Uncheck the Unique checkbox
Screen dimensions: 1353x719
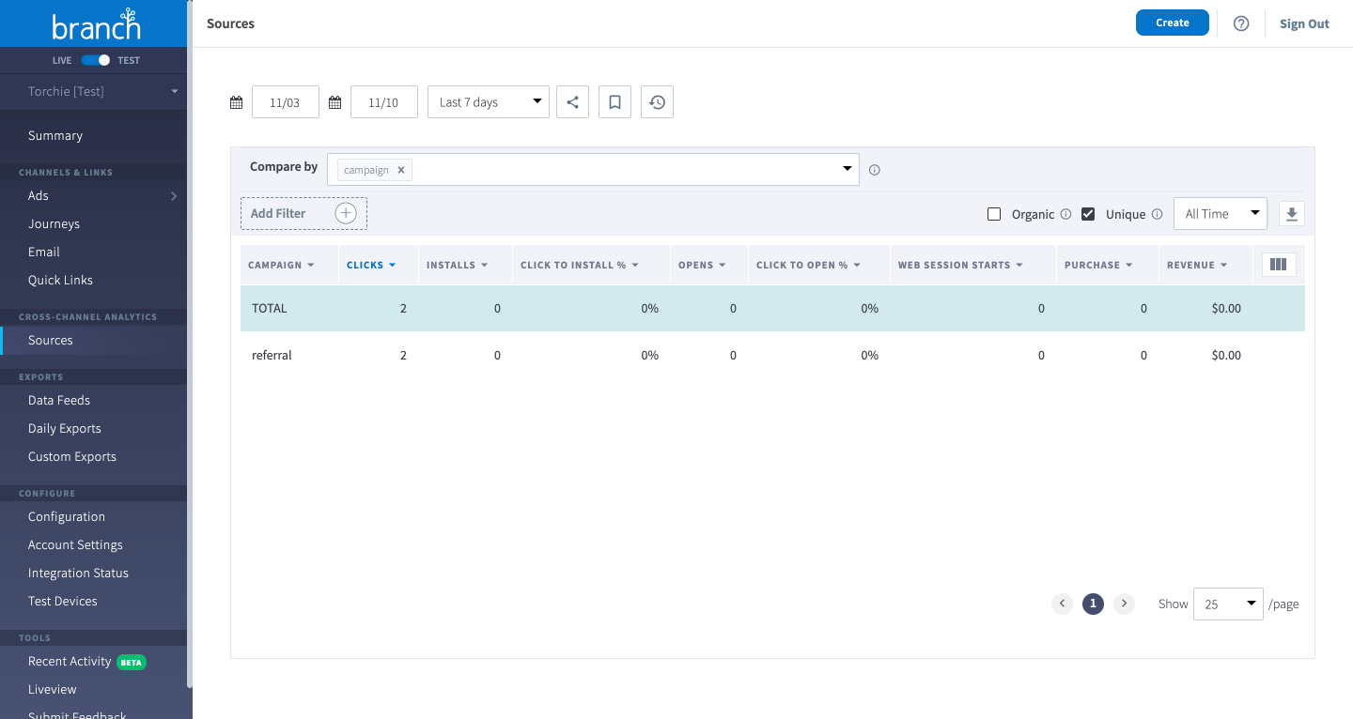[x=1088, y=214]
